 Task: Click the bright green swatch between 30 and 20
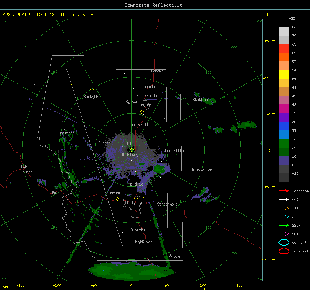click(x=284, y=143)
